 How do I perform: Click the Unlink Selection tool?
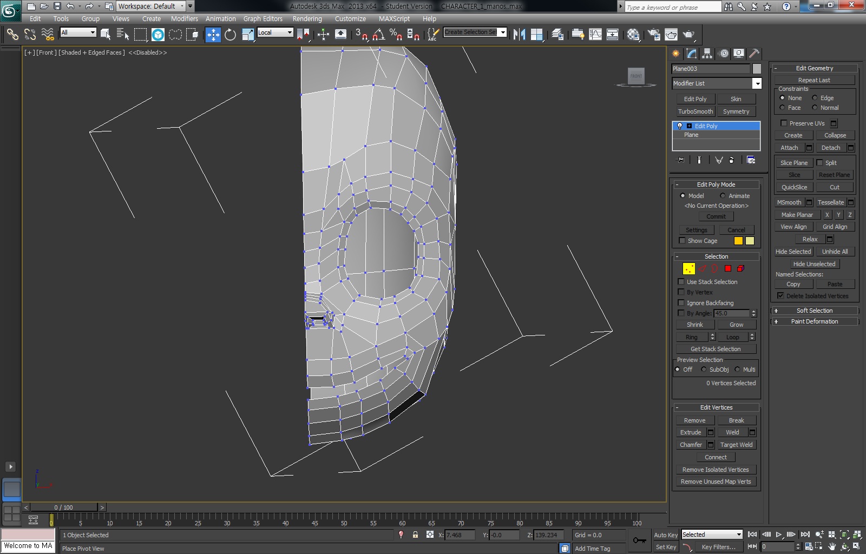pos(30,35)
